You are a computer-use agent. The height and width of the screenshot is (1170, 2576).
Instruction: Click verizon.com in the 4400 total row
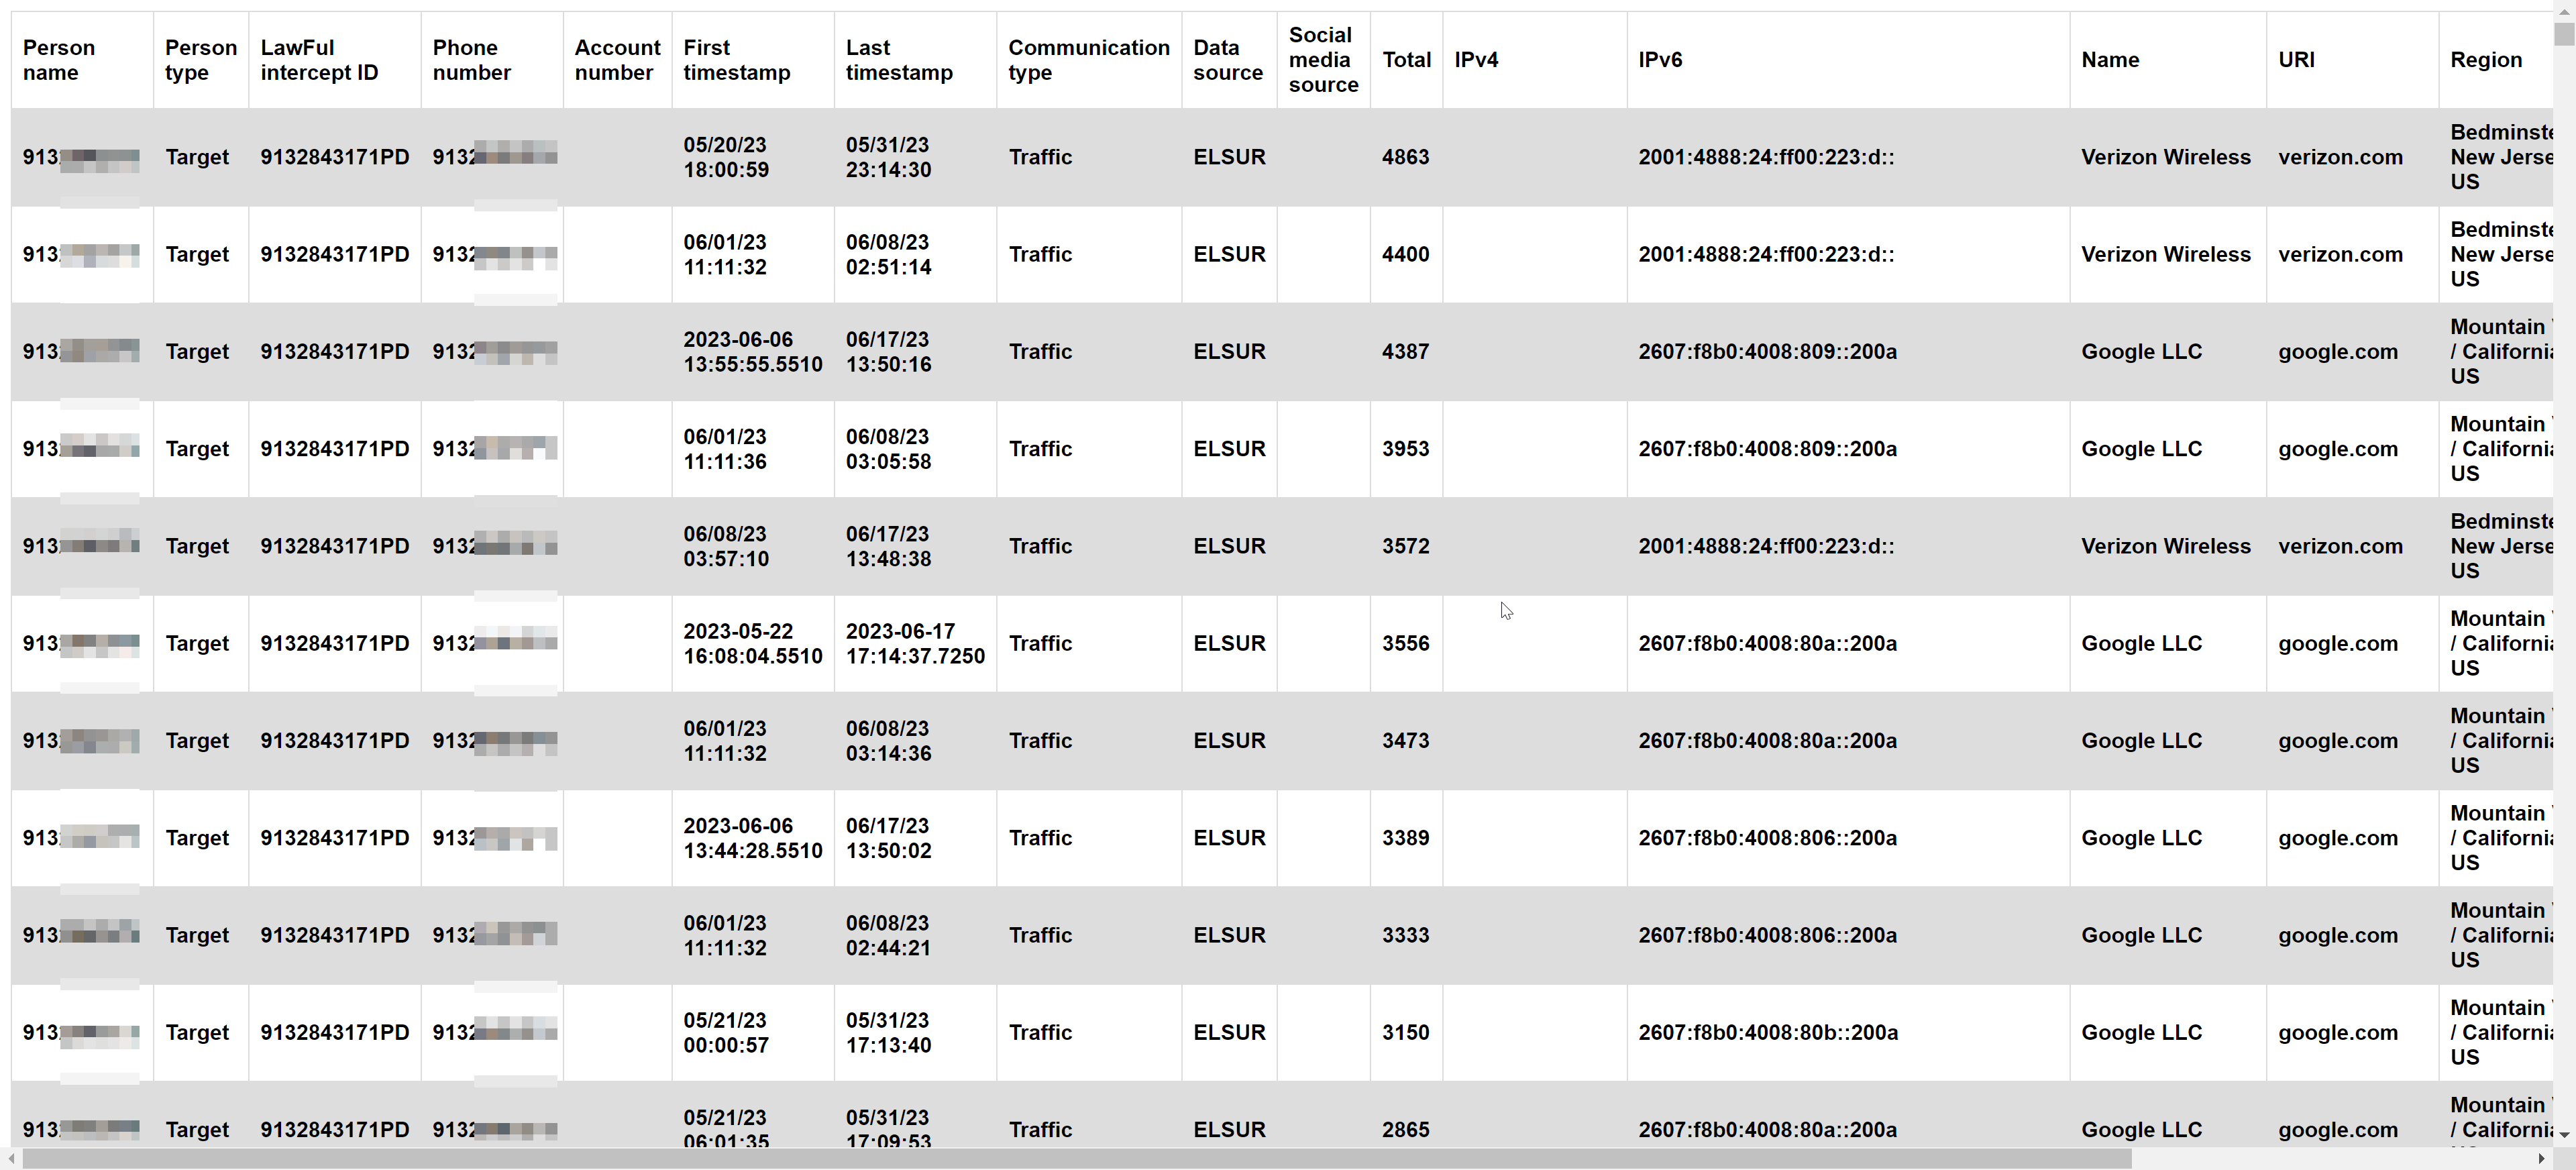point(2340,254)
